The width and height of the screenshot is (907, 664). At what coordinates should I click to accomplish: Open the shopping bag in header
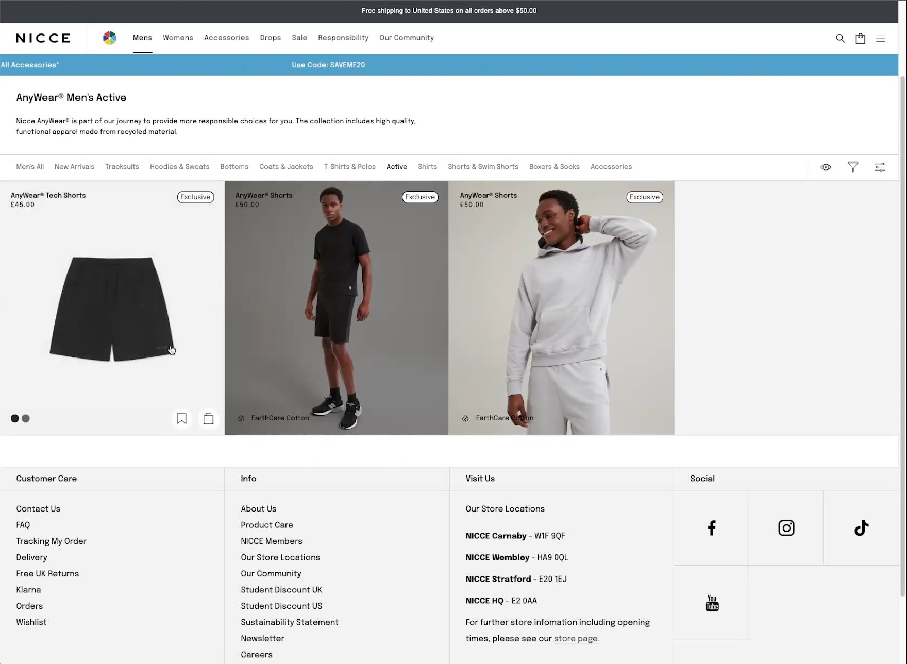tap(860, 38)
